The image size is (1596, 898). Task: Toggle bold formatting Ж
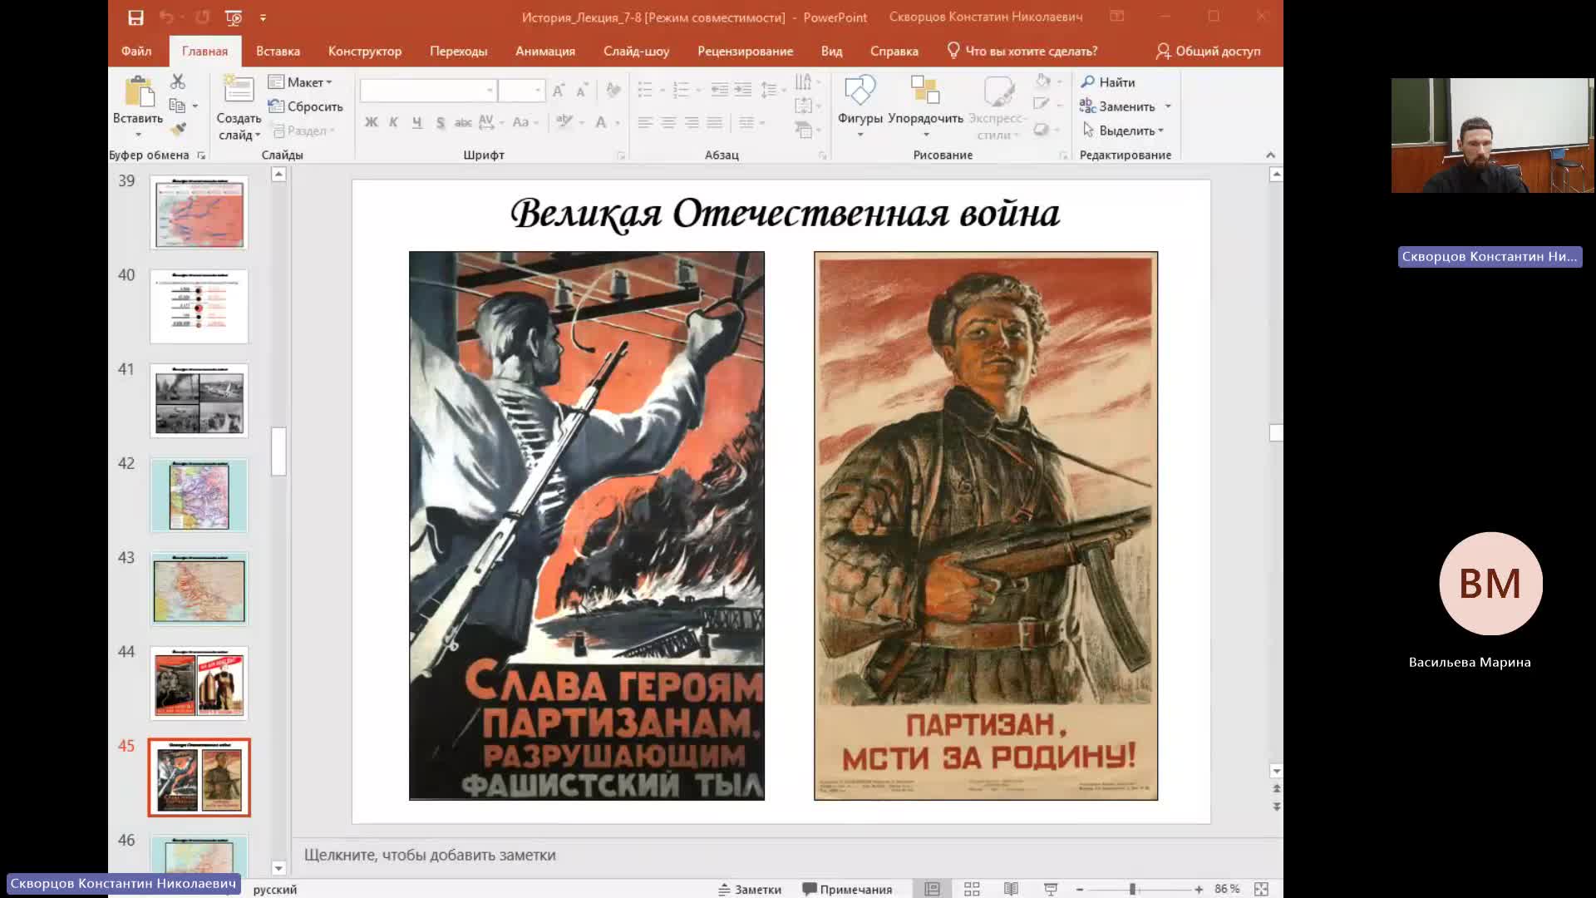click(371, 122)
